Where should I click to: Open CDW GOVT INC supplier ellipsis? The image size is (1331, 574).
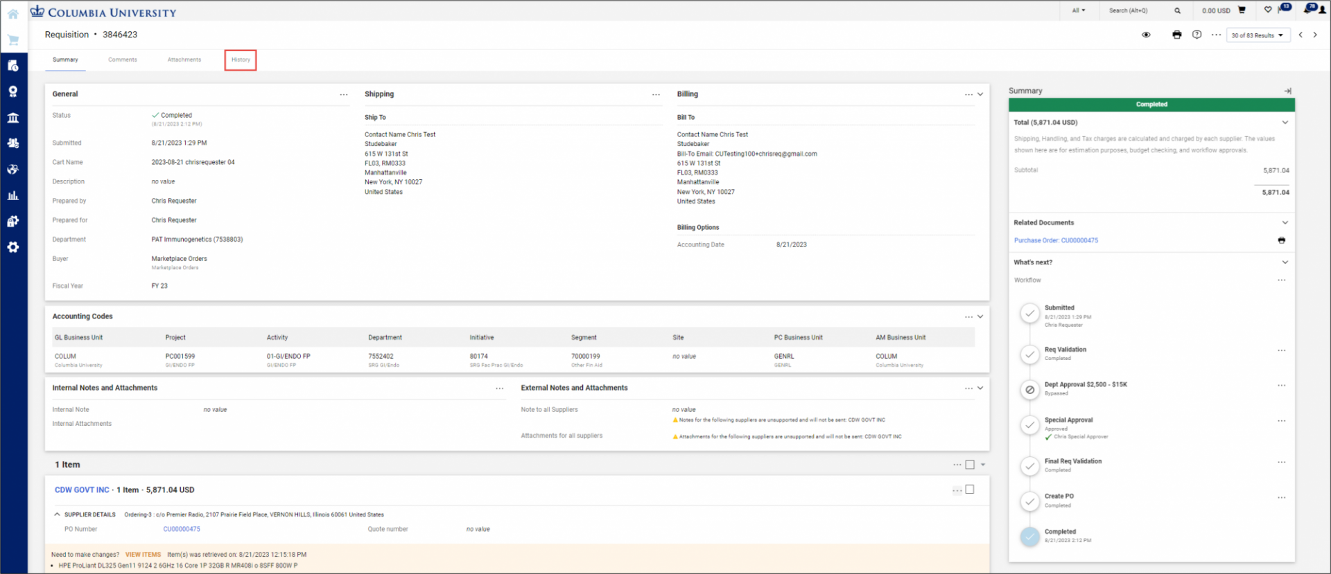pyautogui.click(x=957, y=490)
